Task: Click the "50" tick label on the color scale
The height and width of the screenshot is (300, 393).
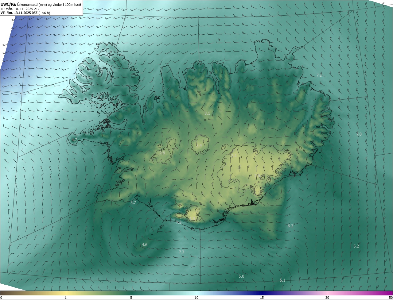Action: (391, 298)
